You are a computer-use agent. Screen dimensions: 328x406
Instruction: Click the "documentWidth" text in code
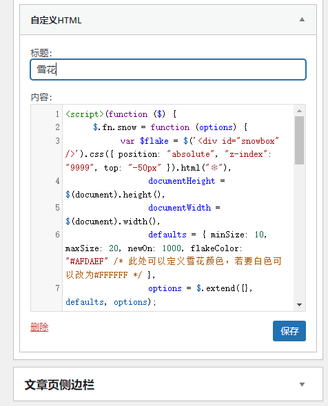(179, 208)
